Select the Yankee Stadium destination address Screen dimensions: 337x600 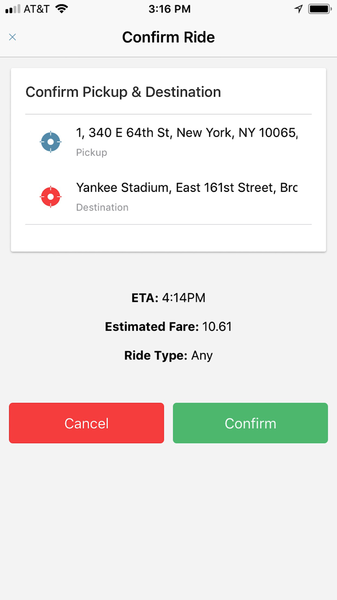[188, 188]
